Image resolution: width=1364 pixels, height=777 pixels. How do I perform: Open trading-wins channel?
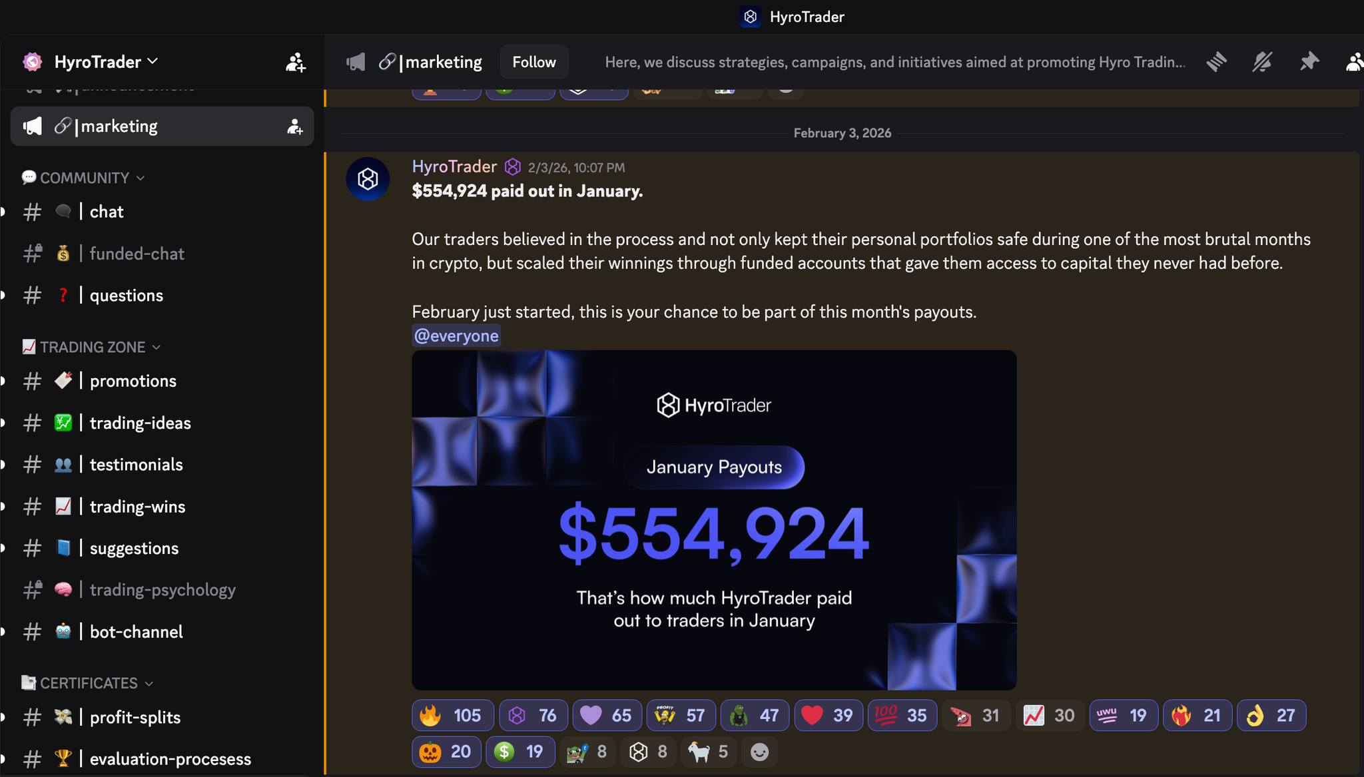(x=162, y=507)
